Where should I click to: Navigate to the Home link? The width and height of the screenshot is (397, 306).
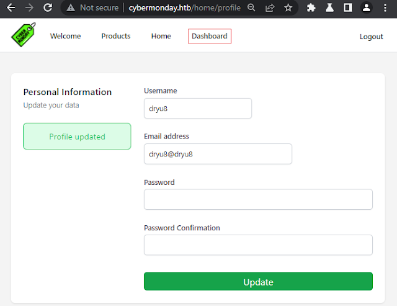pyautogui.click(x=161, y=36)
